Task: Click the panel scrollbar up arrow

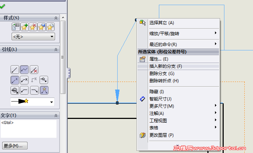Action: (x=63, y=17)
